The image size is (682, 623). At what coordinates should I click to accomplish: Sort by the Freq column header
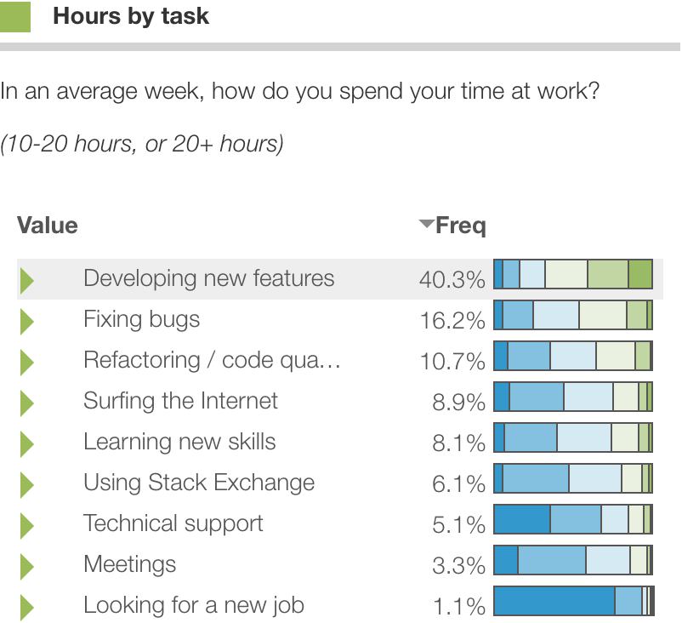[459, 226]
